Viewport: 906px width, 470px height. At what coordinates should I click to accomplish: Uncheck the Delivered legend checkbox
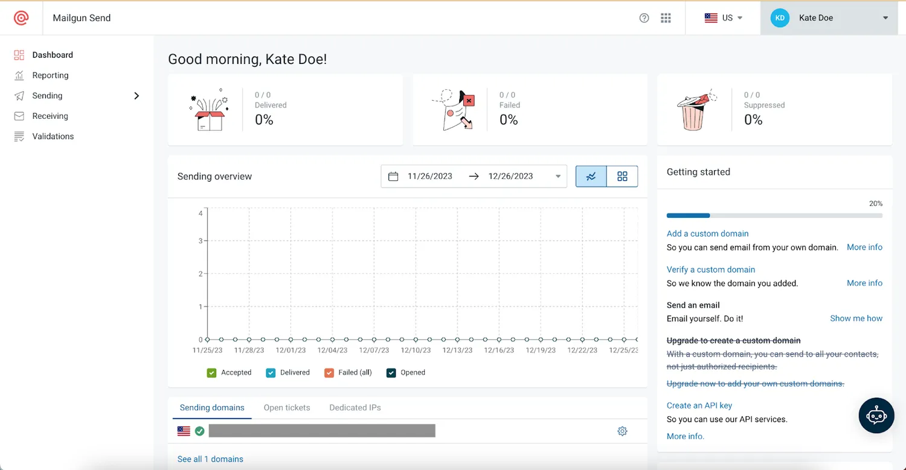(271, 373)
